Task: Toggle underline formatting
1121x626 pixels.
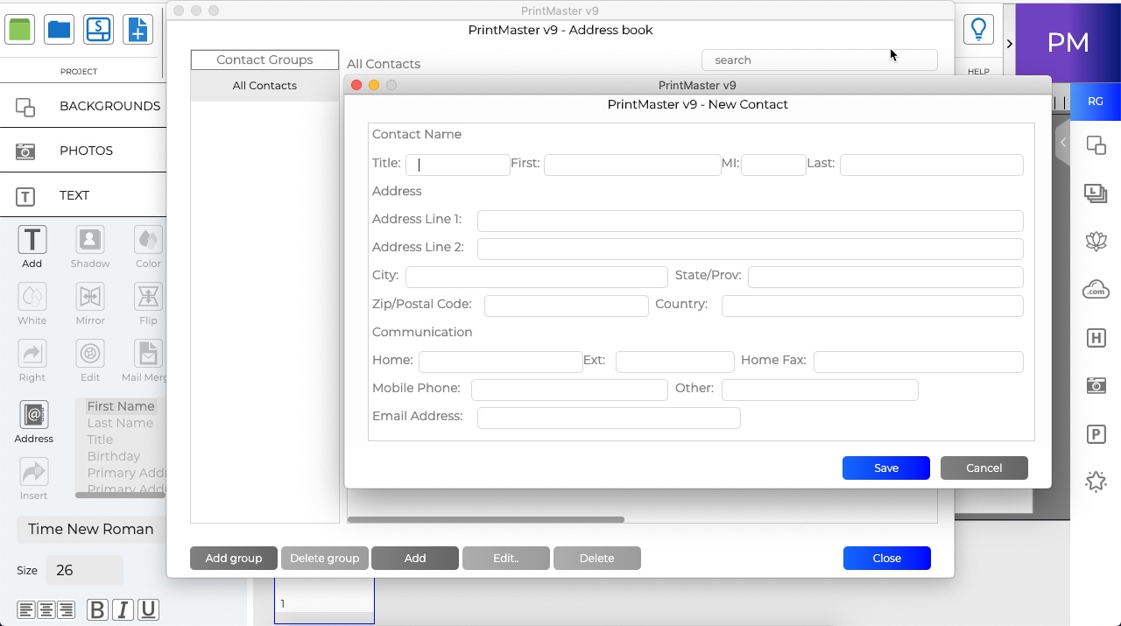Action: click(148, 609)
